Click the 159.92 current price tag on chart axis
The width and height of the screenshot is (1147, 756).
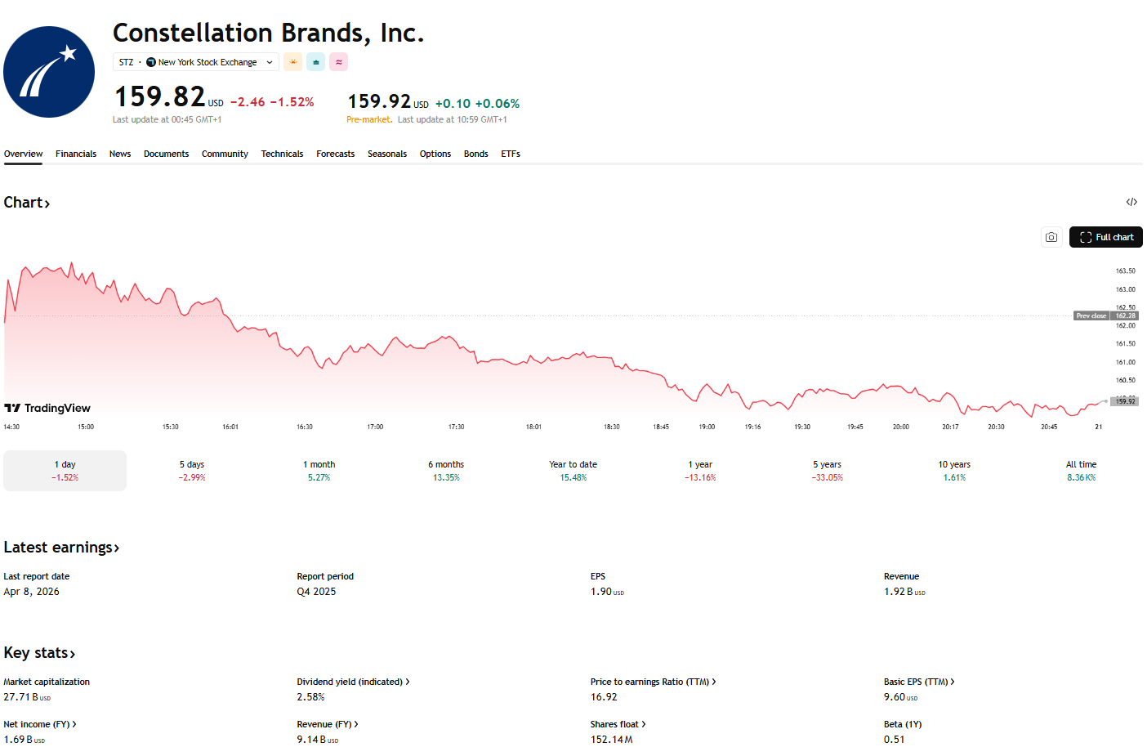point(1126,401)
